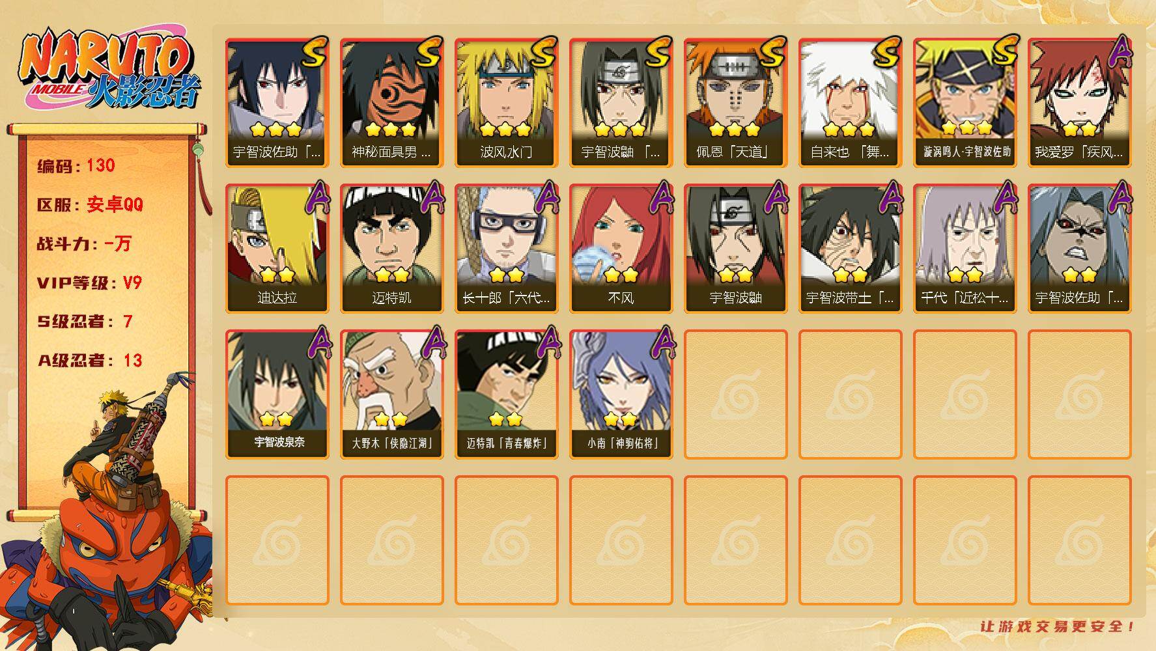Screen dimensions: 1156x651
Task: Click the 佩恩「天道」 character portrait
Action: 735,88
